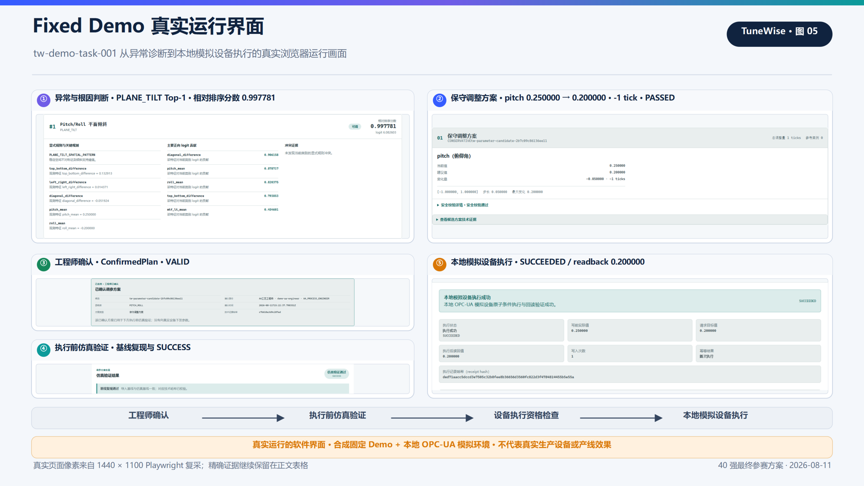The height and width of the screenshot is (486, 864).
Task: Click the logit contribution value 0.793853
Action: click(x=271, y=196)
